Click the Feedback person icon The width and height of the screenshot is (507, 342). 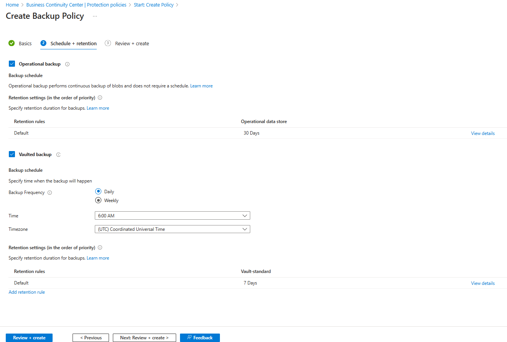click(189, 338)
